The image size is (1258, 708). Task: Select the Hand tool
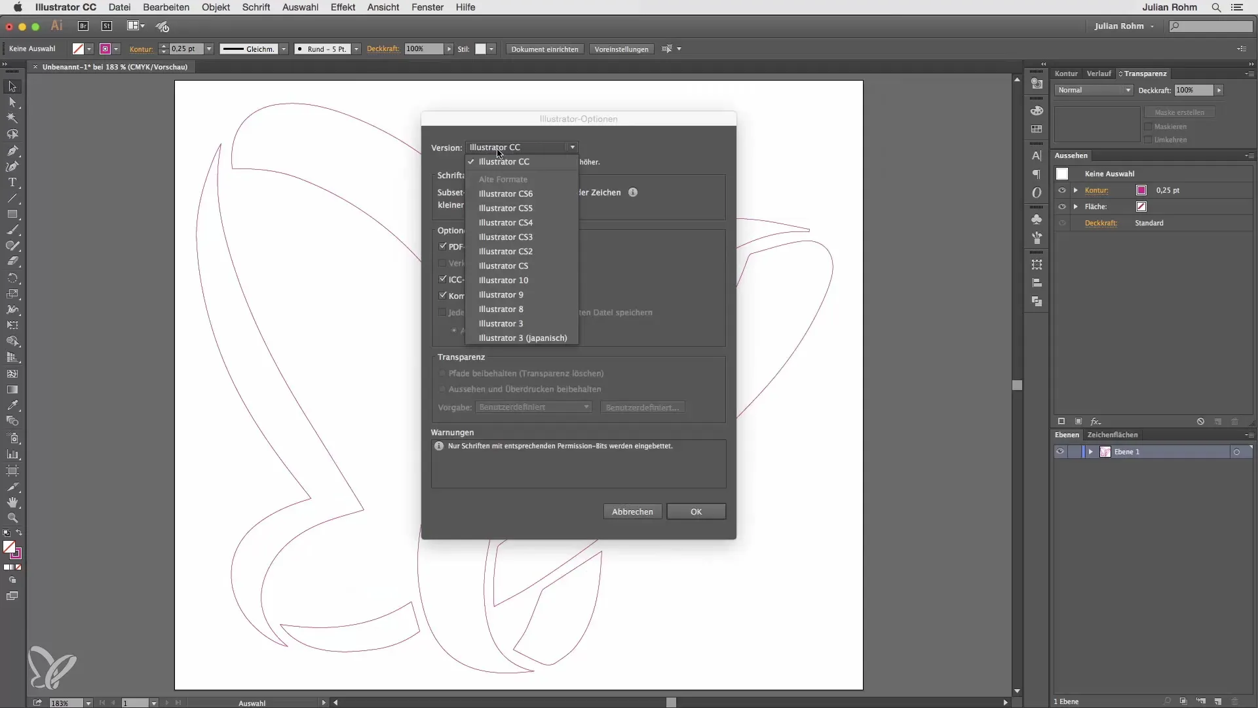[x=12, y=503]
